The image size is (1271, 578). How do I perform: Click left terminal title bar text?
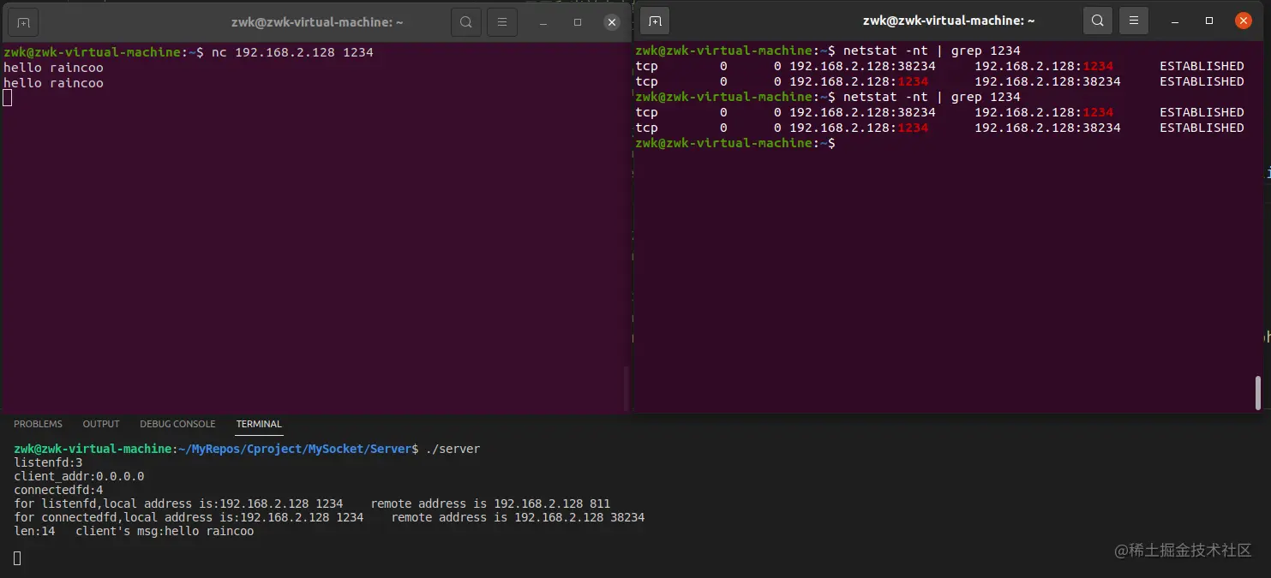(317, 22)
